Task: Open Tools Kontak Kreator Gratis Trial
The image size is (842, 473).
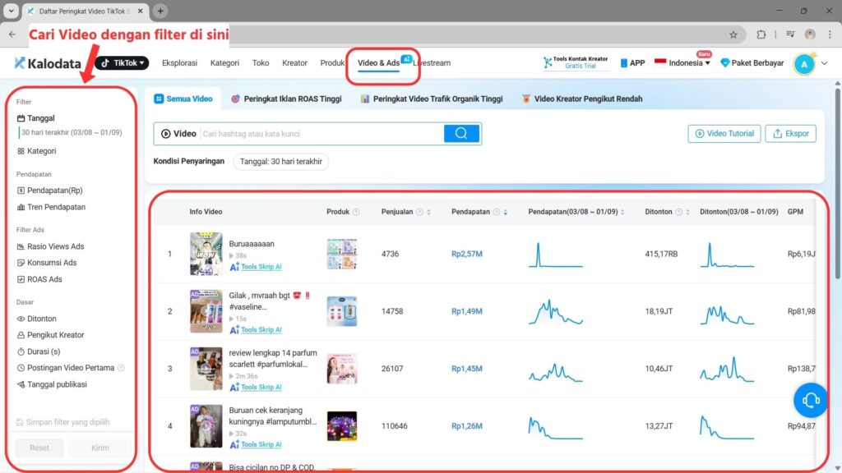Action: click(x=575, y=62)
